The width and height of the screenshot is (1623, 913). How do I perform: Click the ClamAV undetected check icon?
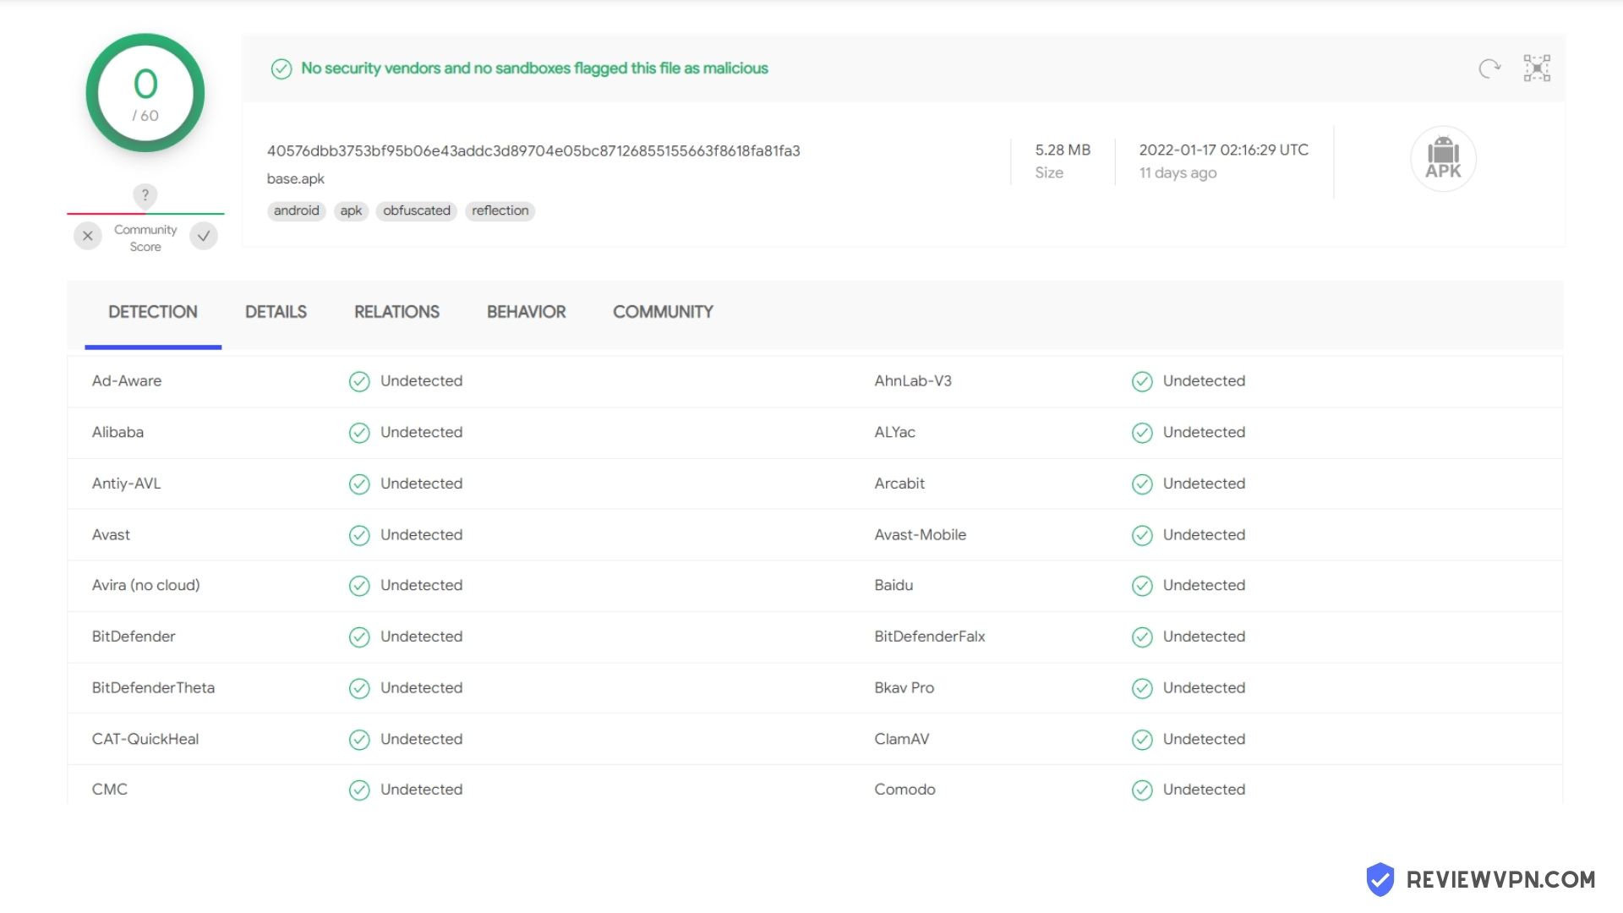click(1142, 740)
